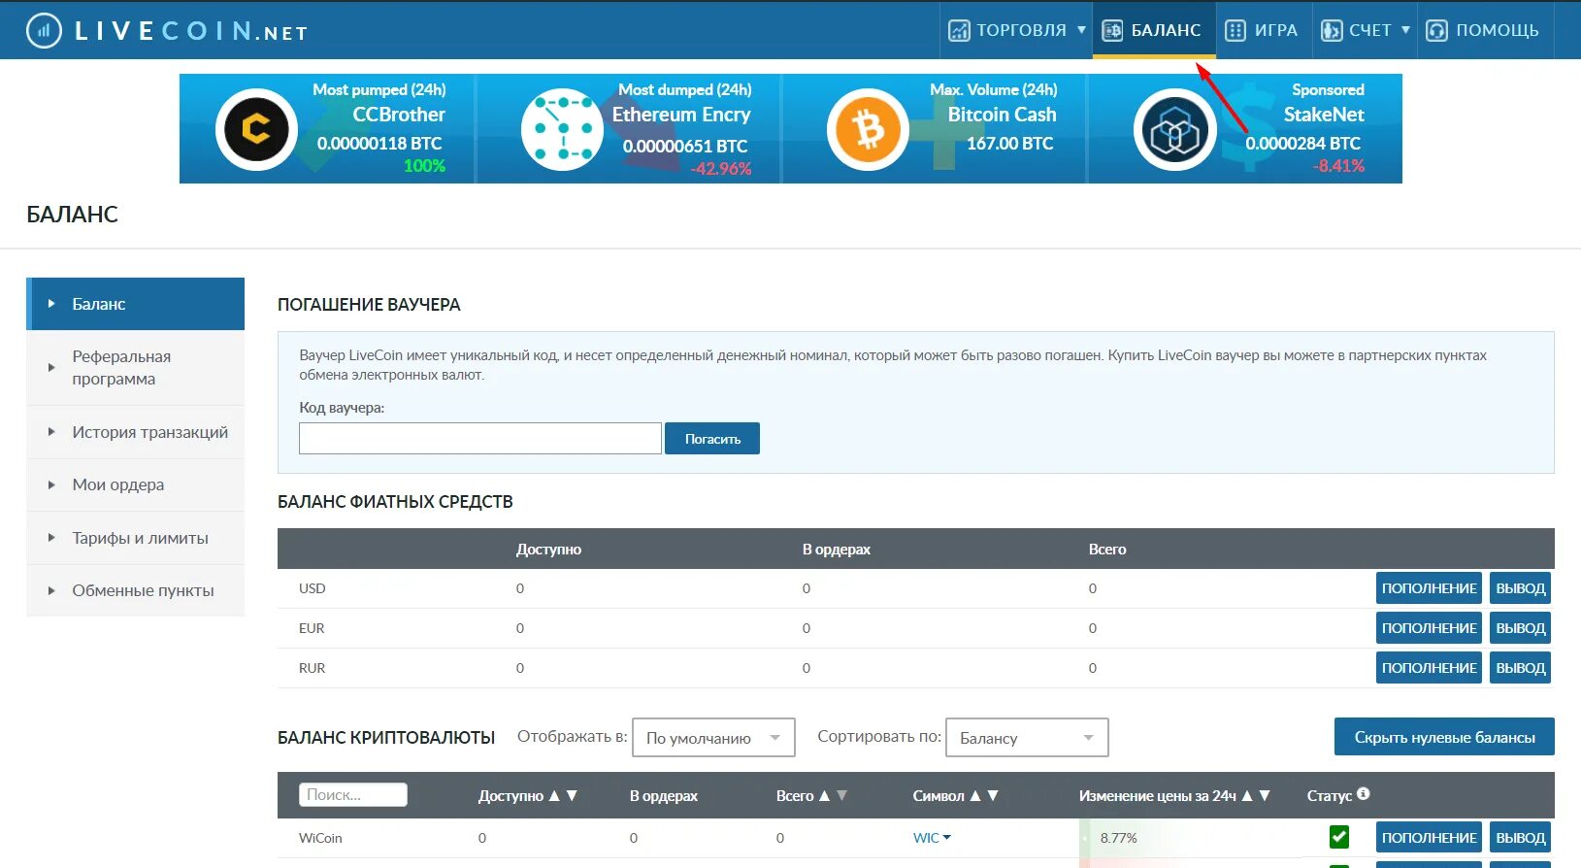The image size is (1581, 868).
Task: Sort Всего column ascending arrow
Action: click(x=824, y=795)
